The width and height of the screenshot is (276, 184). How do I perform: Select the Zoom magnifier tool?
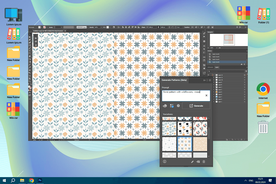tap(30, 81)
